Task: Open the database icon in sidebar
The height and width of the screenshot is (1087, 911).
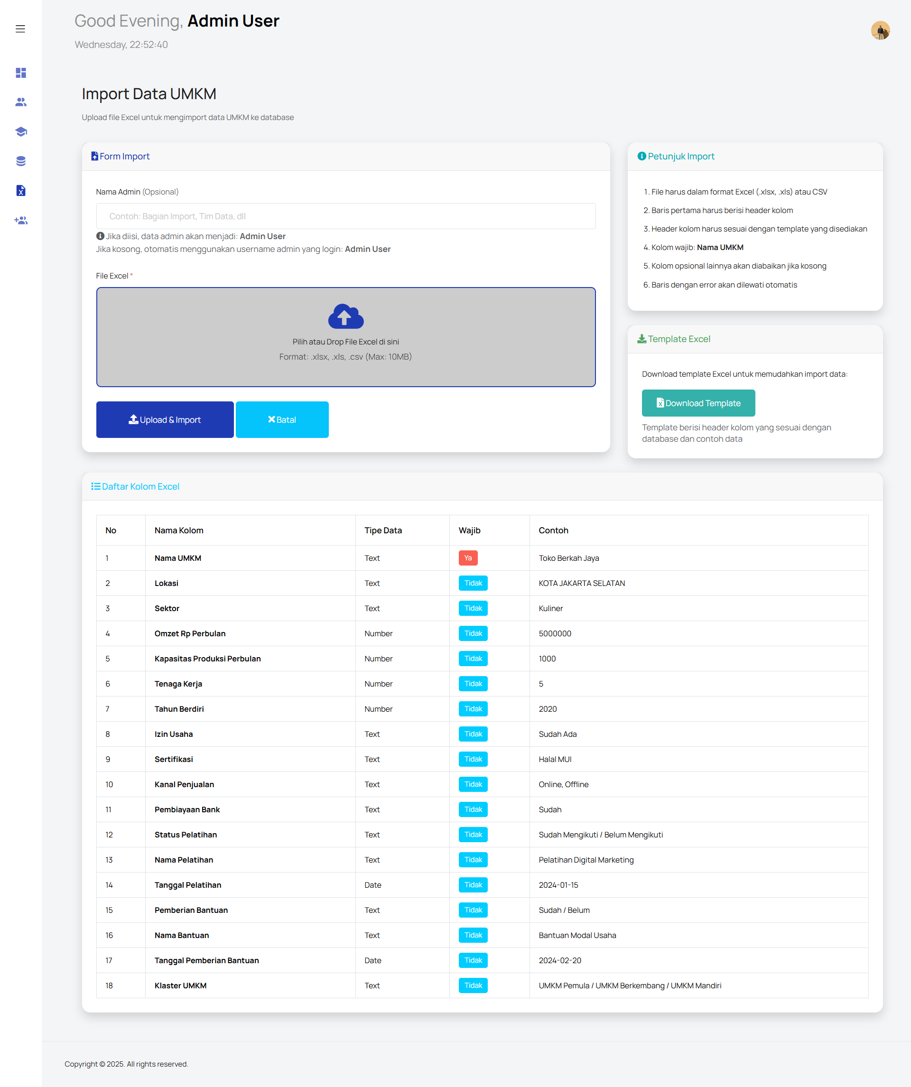Action: pyautogui.click(x=21, y=161)
